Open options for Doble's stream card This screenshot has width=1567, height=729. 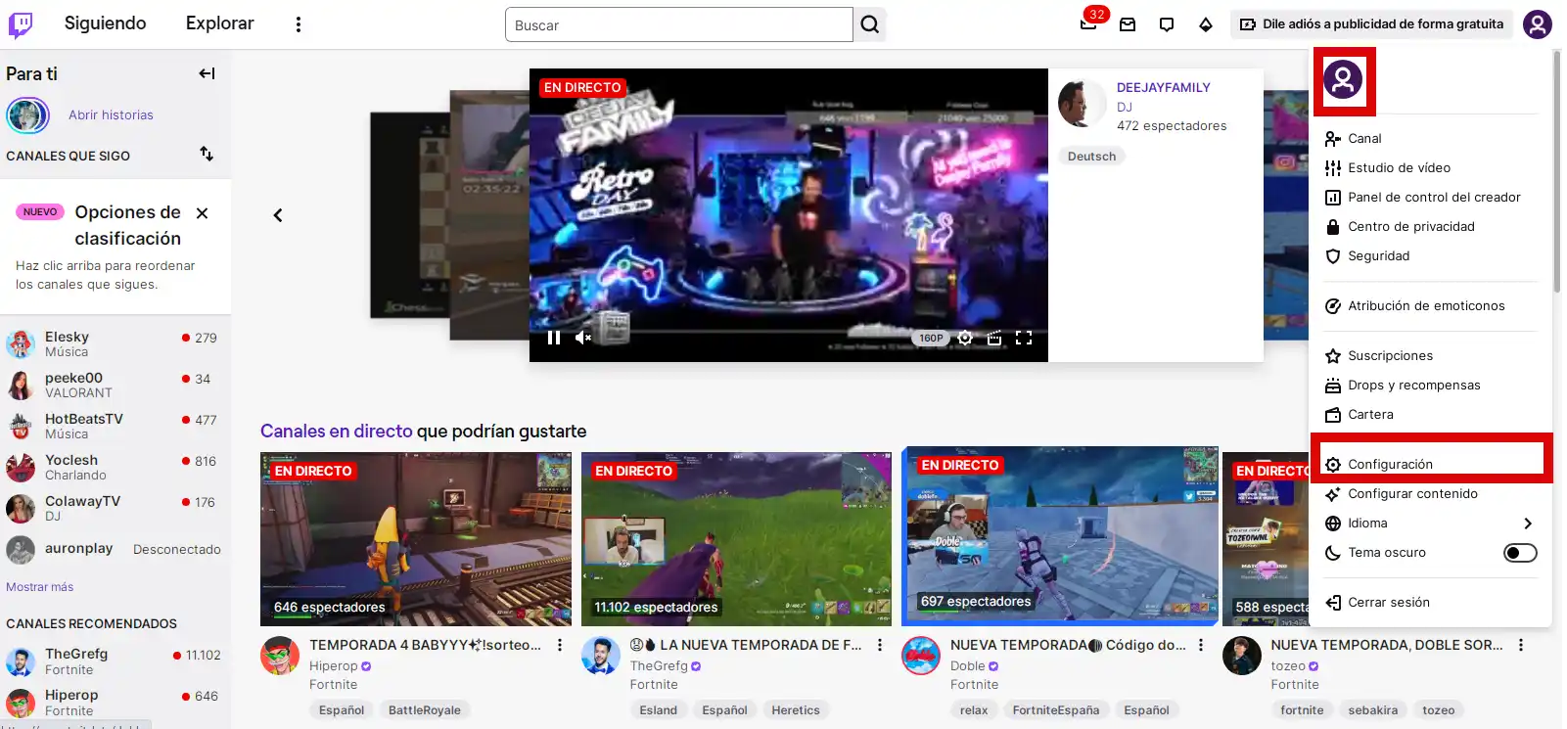tap(1201, 645)
